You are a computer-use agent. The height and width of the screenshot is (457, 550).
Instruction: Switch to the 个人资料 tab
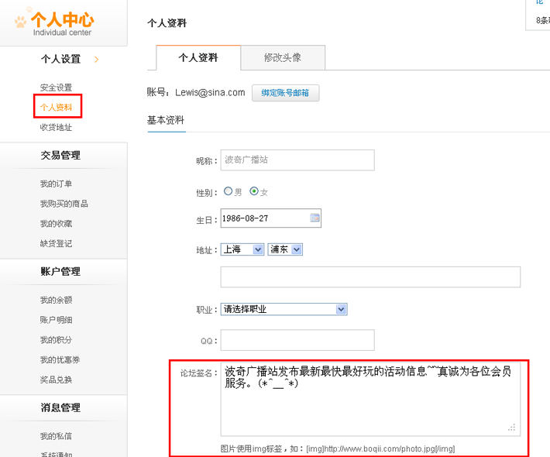pos(198,58)
